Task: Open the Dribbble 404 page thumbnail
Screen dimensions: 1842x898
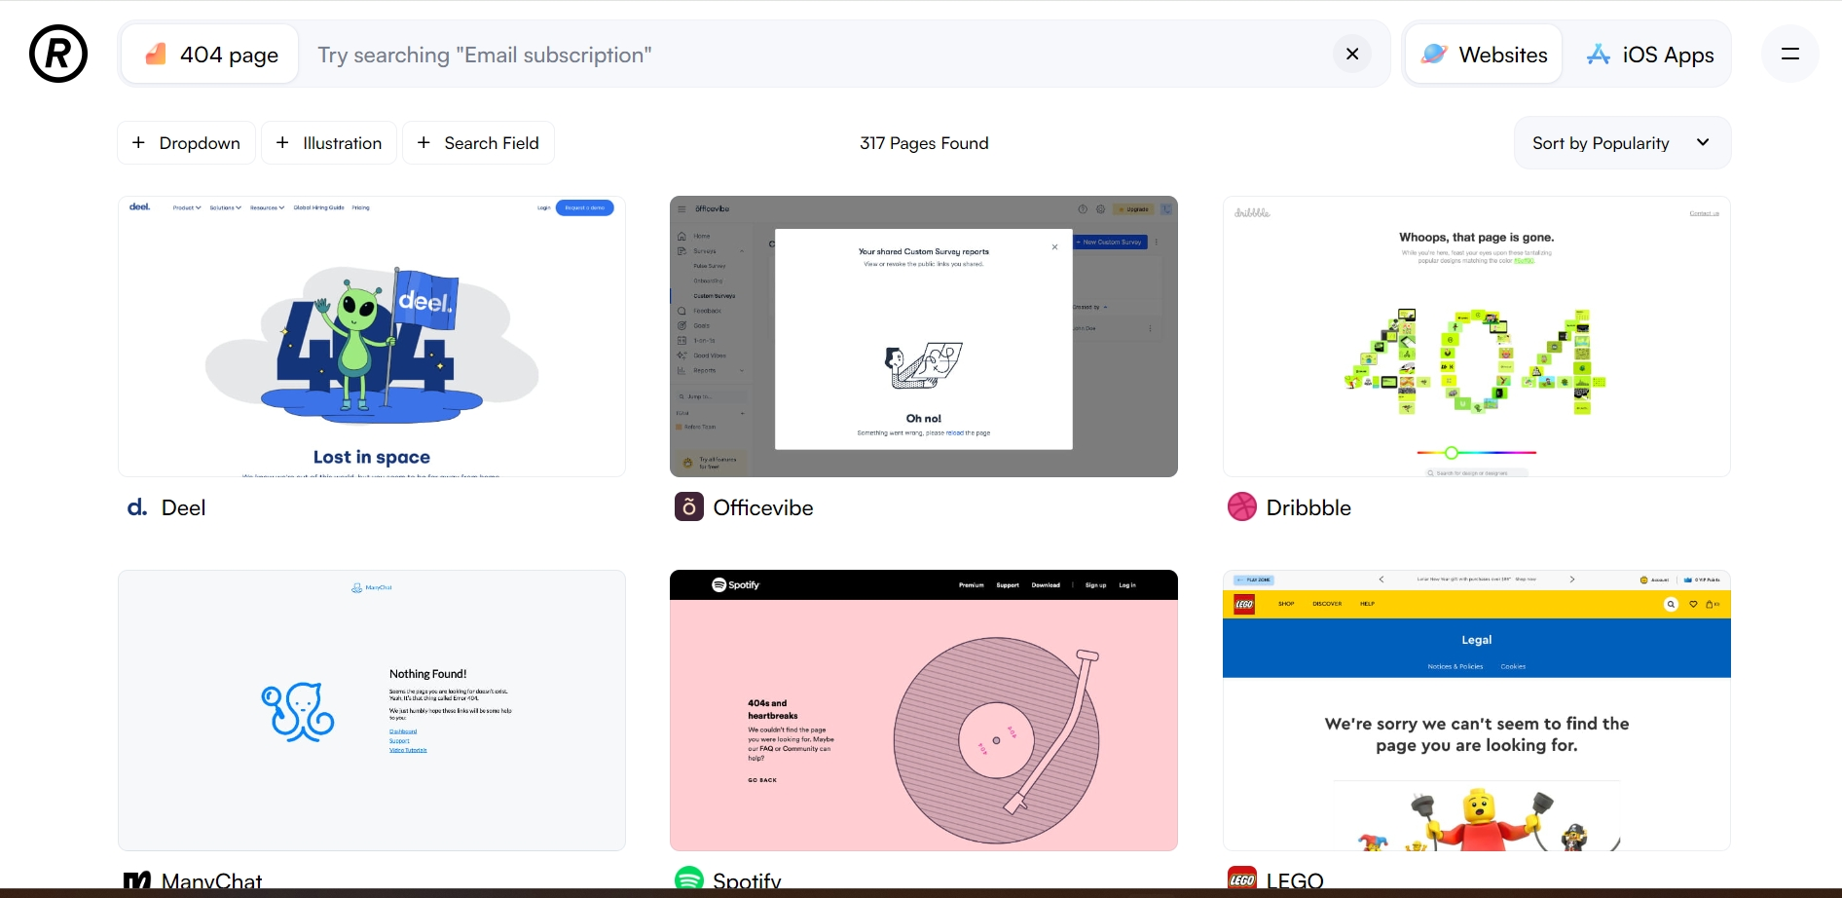Action: 1477,337
